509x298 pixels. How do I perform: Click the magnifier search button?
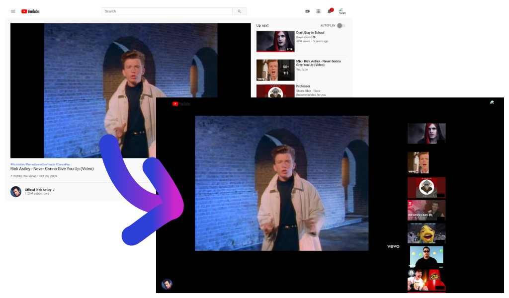pos(240,11)
